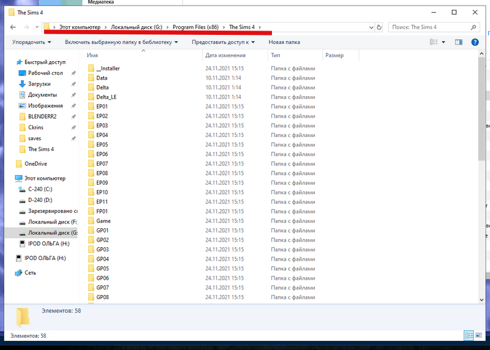This screenshot has width=490, height=350.
Task: Open the saves pinned folder
Action: click(34, 138)
